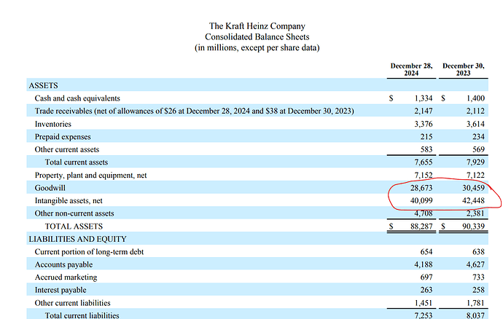The image size is (503, 319).
Task: Select accounts payable value 4,188
Action: coord(423,264)
